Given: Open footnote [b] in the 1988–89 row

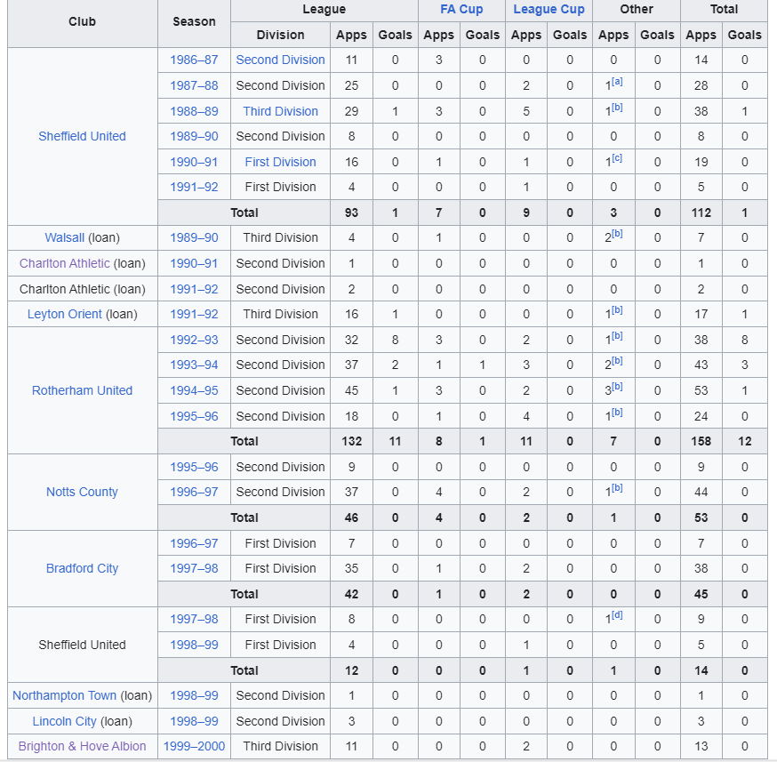Looking at the screenshot, I should 617,108.
